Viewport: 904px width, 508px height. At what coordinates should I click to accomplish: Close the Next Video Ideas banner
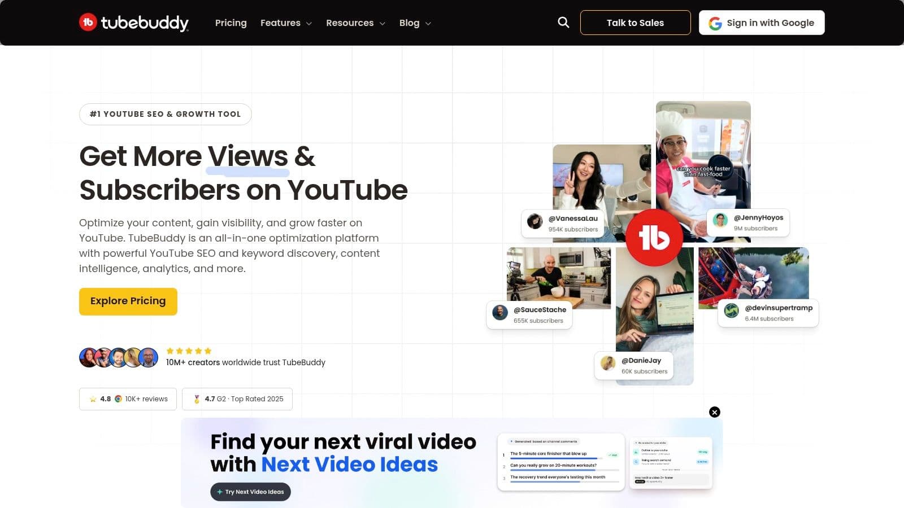[715, 412]
